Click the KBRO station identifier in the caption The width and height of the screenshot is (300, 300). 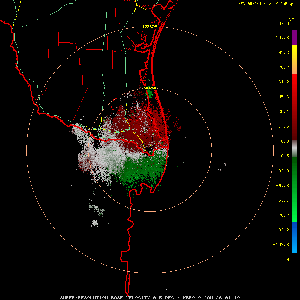click(189, 298)
